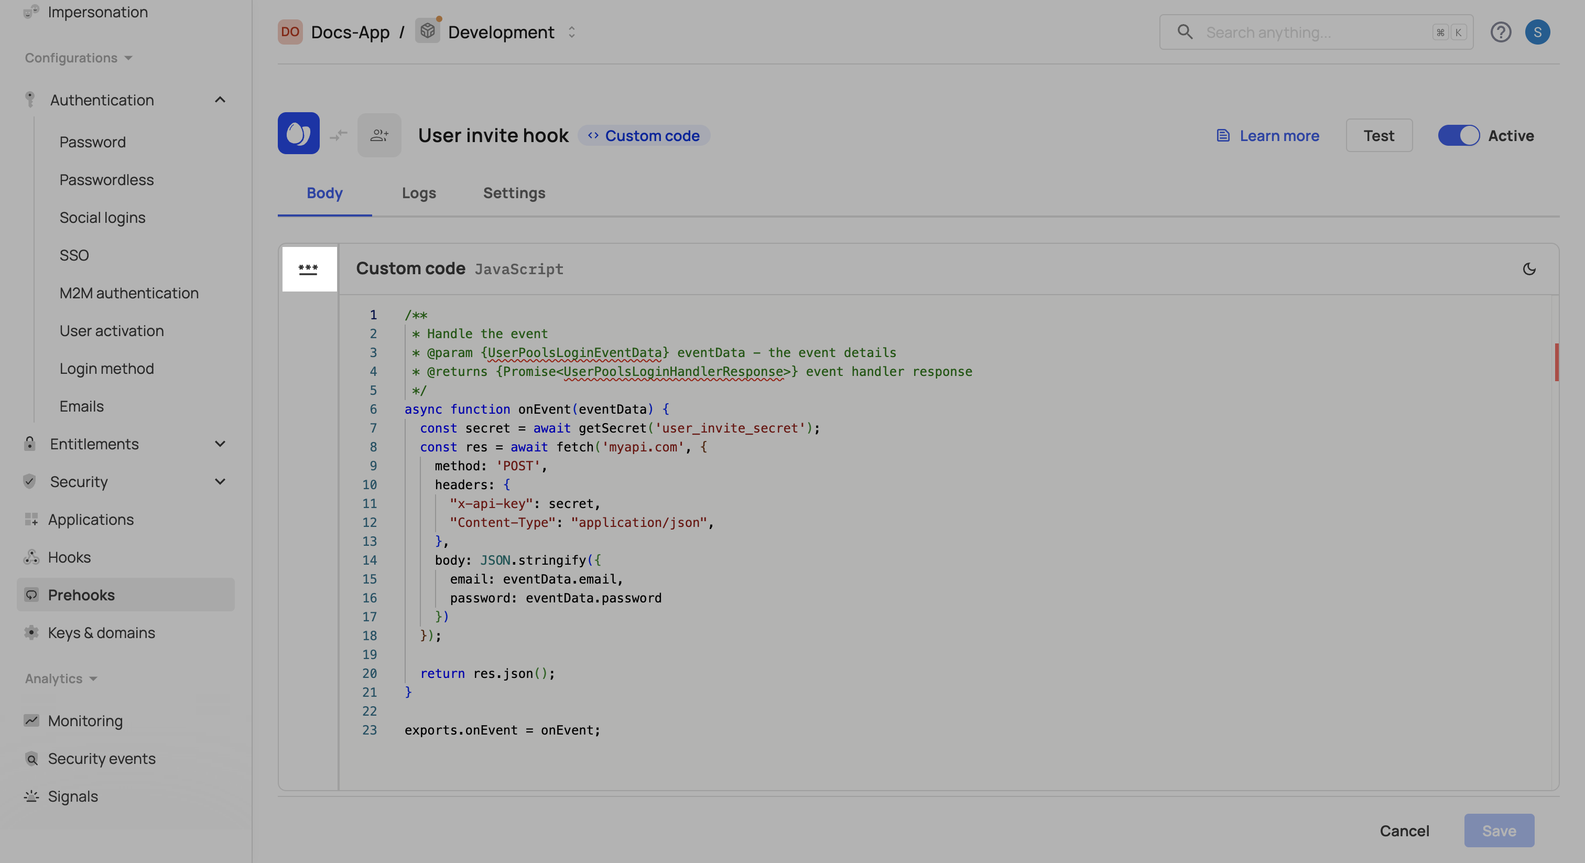
Task: Click the Test button
Action: pos(1378,135)
